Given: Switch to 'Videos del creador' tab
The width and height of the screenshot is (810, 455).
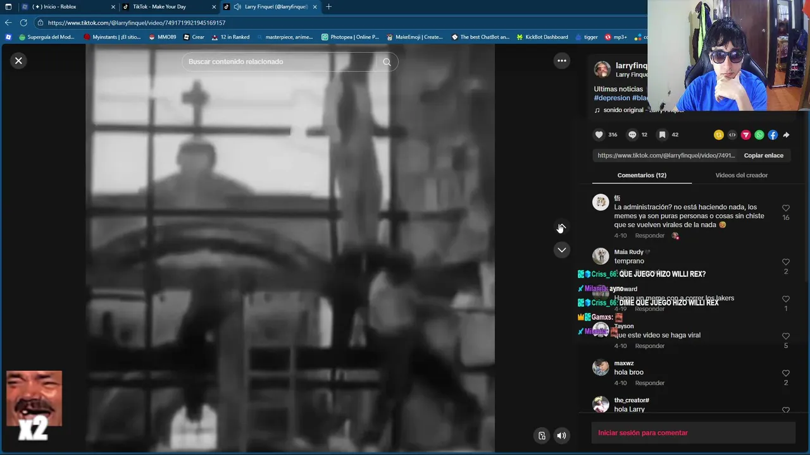Looking at the screenshot, I should pos(741,175).
